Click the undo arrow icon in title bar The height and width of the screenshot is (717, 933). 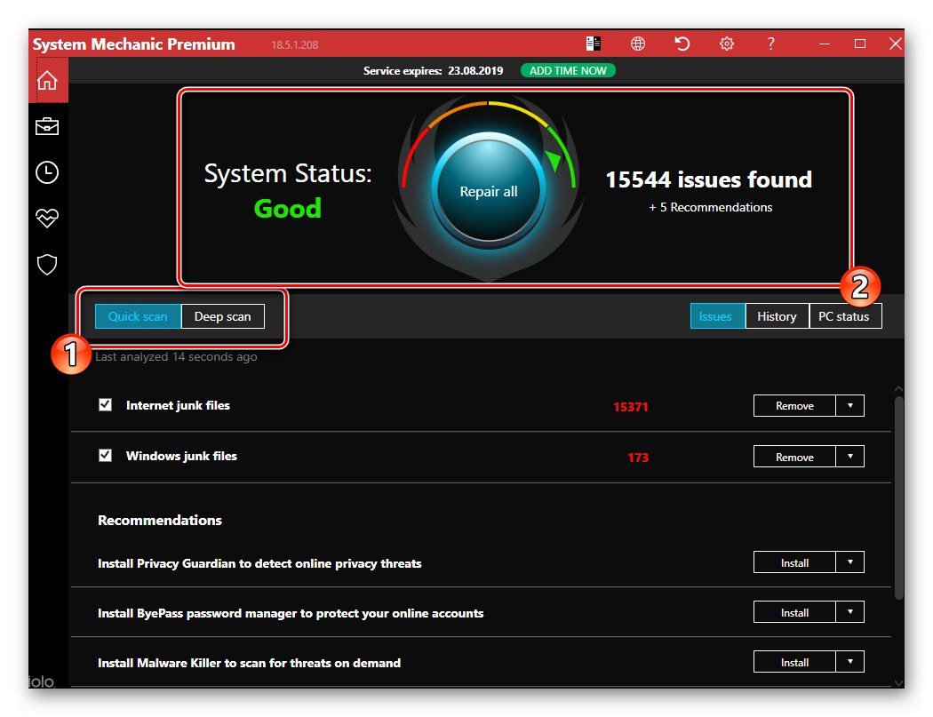click(682, 44)
